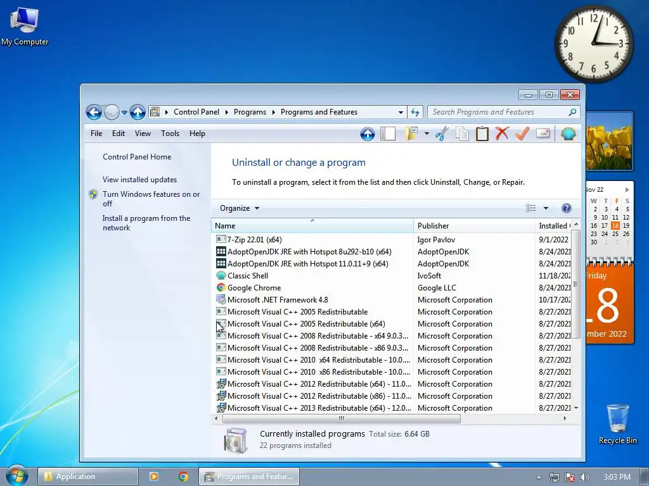This screenshot has height=486, width=649.
Task: Sort by the Installed On column header
Action: pos(553,226)
